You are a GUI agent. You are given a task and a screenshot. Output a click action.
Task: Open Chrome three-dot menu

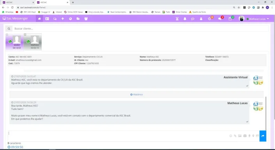[x=272, y=7]
